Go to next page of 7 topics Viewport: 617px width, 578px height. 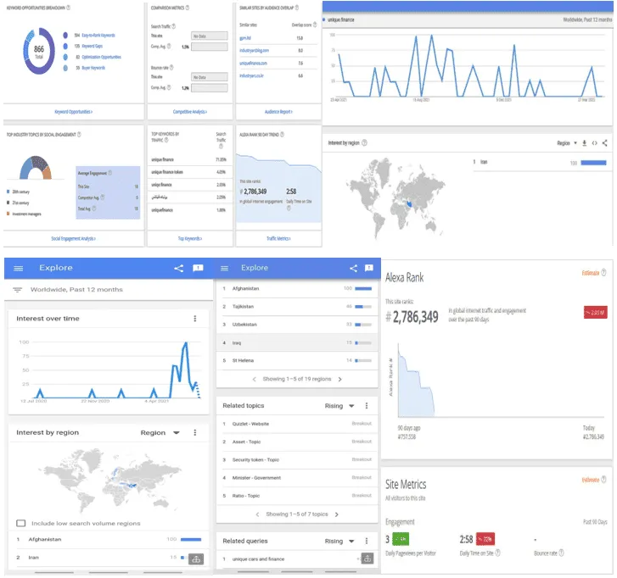click(336, 514)
